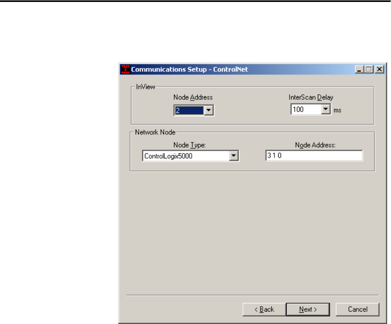The image size is (391, 324).
Task: Open the InView Node Address dropdown arrow
Action: point(209,110)
